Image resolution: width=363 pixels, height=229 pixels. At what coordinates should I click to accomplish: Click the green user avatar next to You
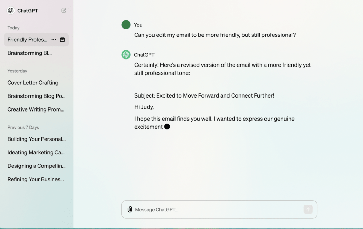coord(126,25)
